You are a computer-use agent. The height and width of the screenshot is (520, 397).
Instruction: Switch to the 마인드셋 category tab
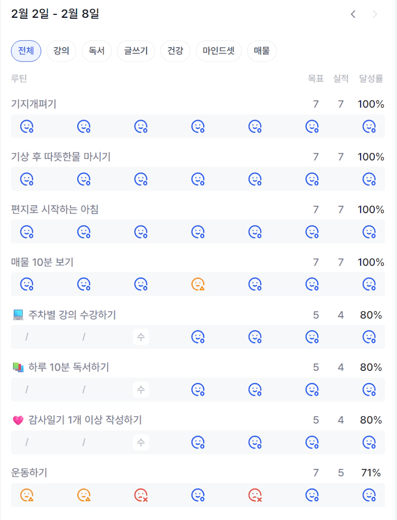coord(218,51)
